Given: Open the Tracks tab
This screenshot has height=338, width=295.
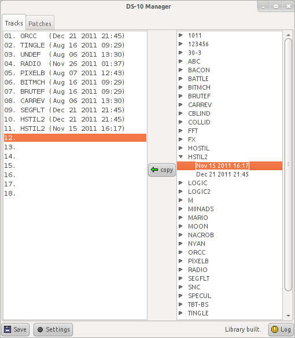Looking at the screenshot, I should point(14,23).
